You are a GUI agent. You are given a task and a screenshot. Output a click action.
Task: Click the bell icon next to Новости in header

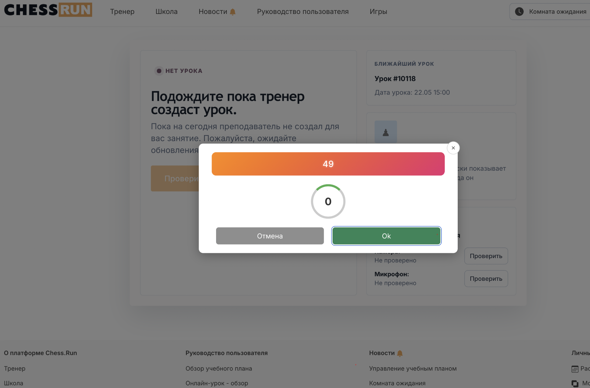[x=233, y=12]
